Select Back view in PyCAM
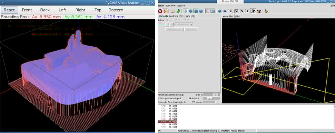Image resolution: width=335 pixels, height=133 pixels. click(45, 10)
